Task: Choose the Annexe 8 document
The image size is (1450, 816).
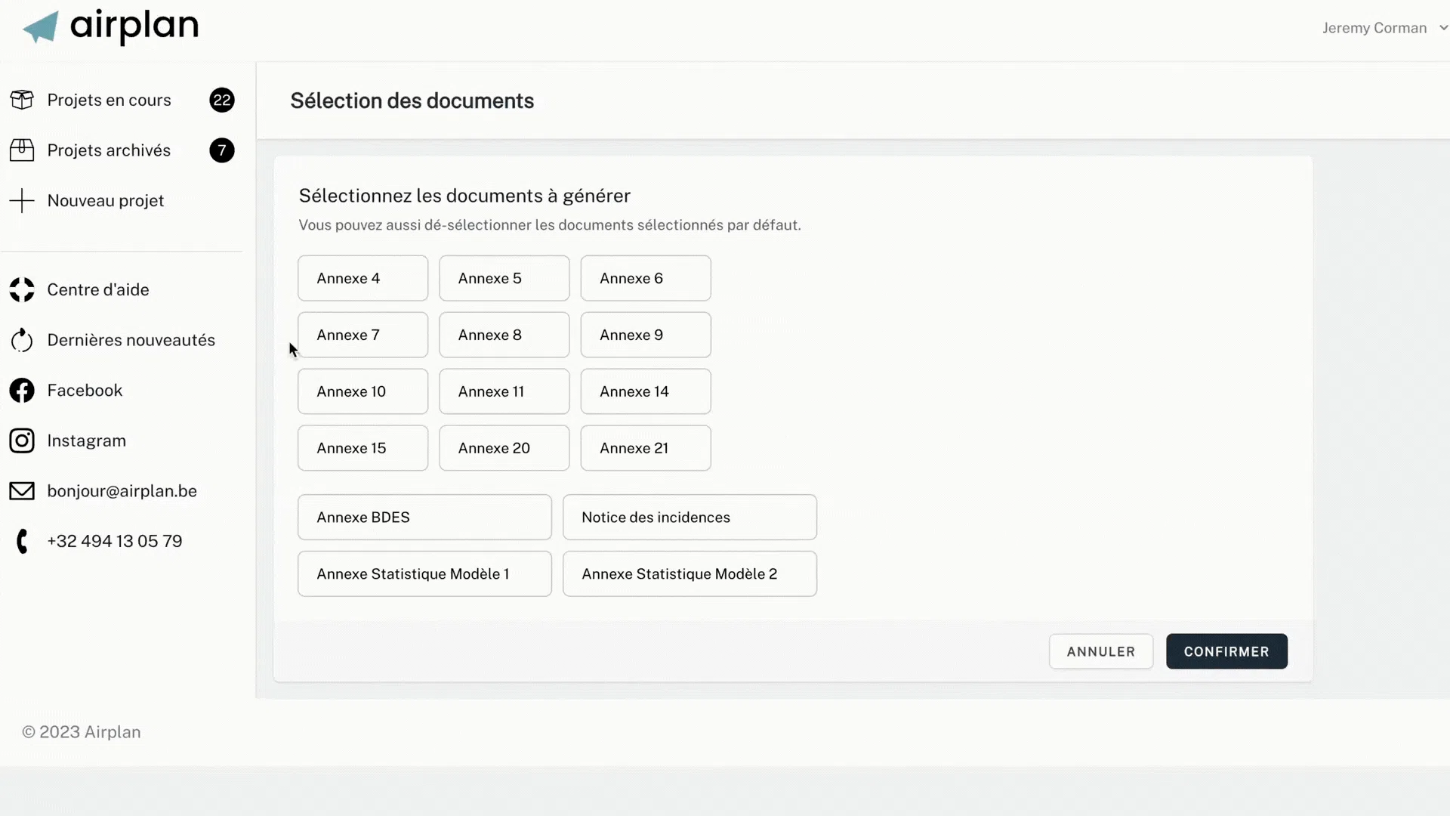Action: (x=504, y=335)
